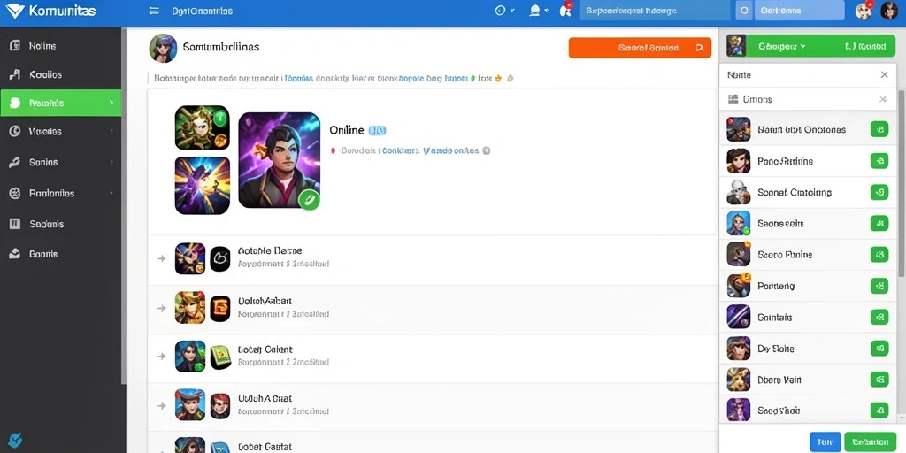
Task: Expand the Sonios sidebar item chevron
Action: [x=111, y=163]
